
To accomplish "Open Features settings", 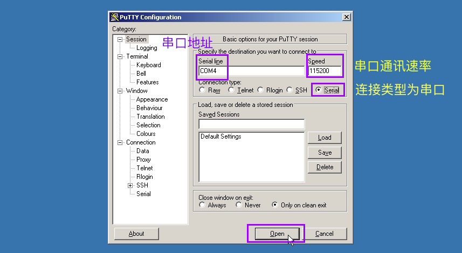I will pyautogui.click(x=147, y=82).
